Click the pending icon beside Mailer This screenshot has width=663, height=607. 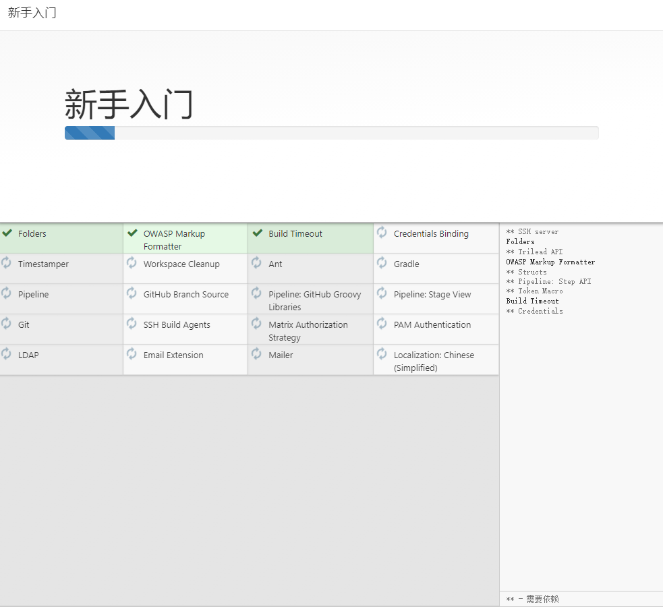tap(256, 354)
